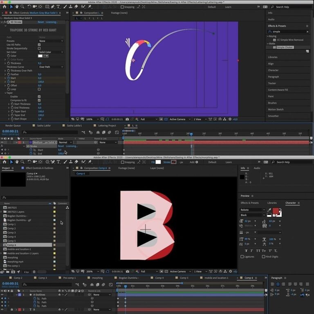The image size is (314, 314).
Task: Click Graph Editor icon in Lettering timeline
Action: [117, 132]
